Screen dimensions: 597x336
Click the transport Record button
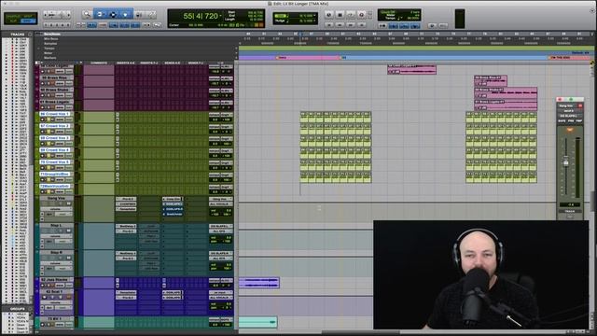coord(362,15)
